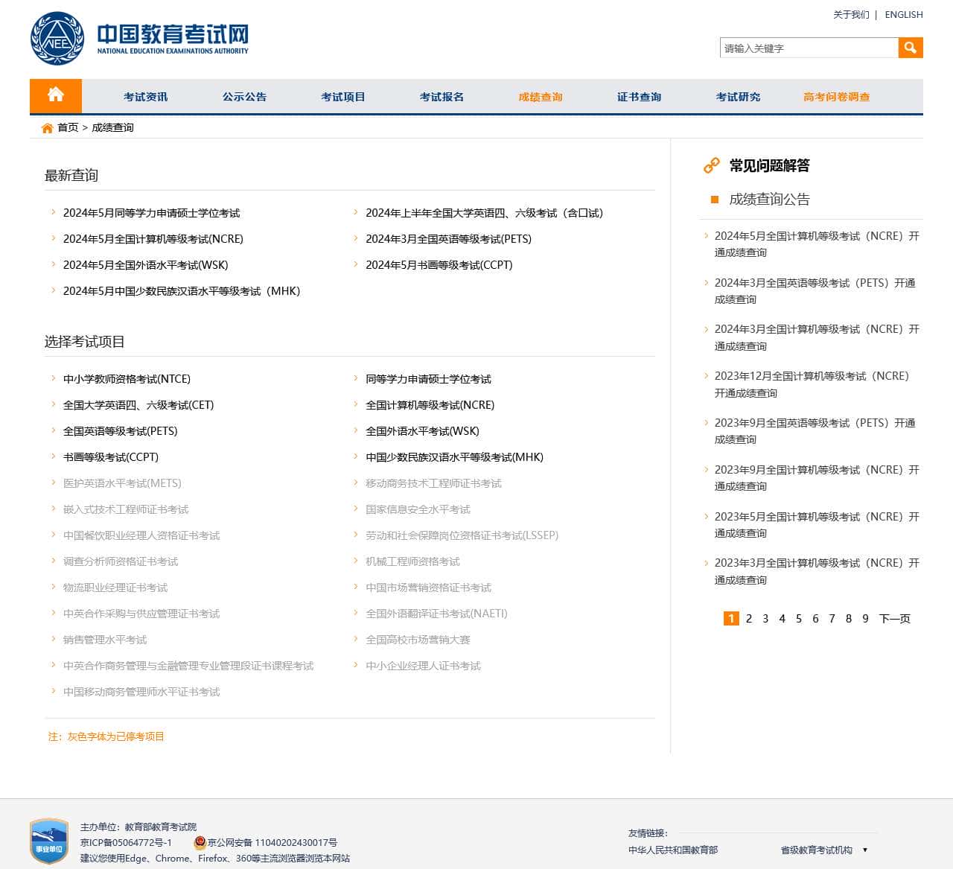Open the 高考问卷调查 menu item
953x869 pixels.
(x=835, y=96)
